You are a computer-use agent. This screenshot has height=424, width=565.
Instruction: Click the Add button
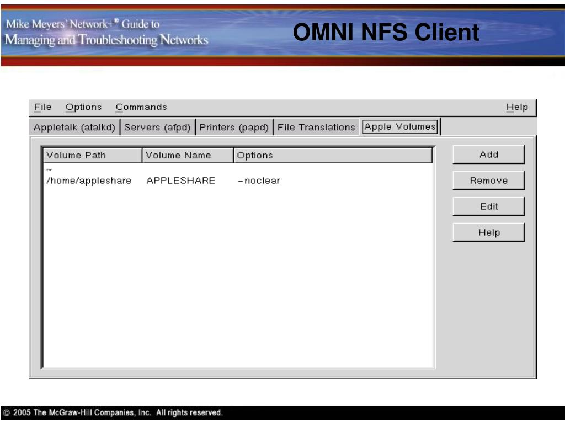pos(489,155)
